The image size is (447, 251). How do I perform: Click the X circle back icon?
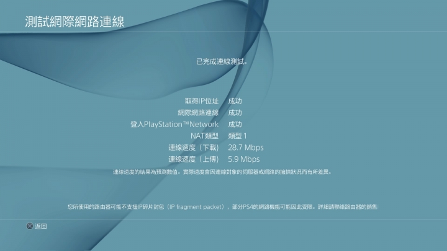30,226
